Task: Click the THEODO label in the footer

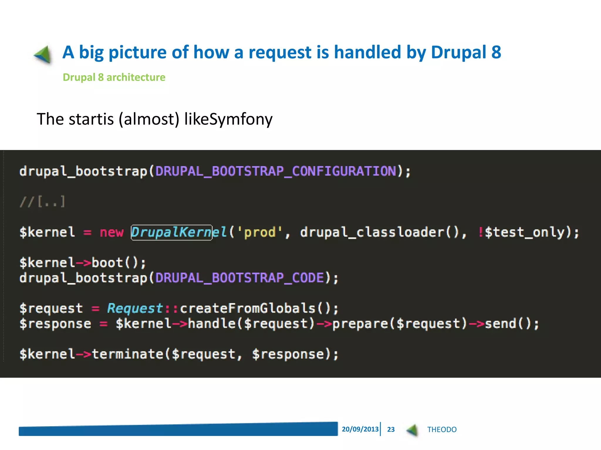Action: pyautogui.click(x=442, y=429)
